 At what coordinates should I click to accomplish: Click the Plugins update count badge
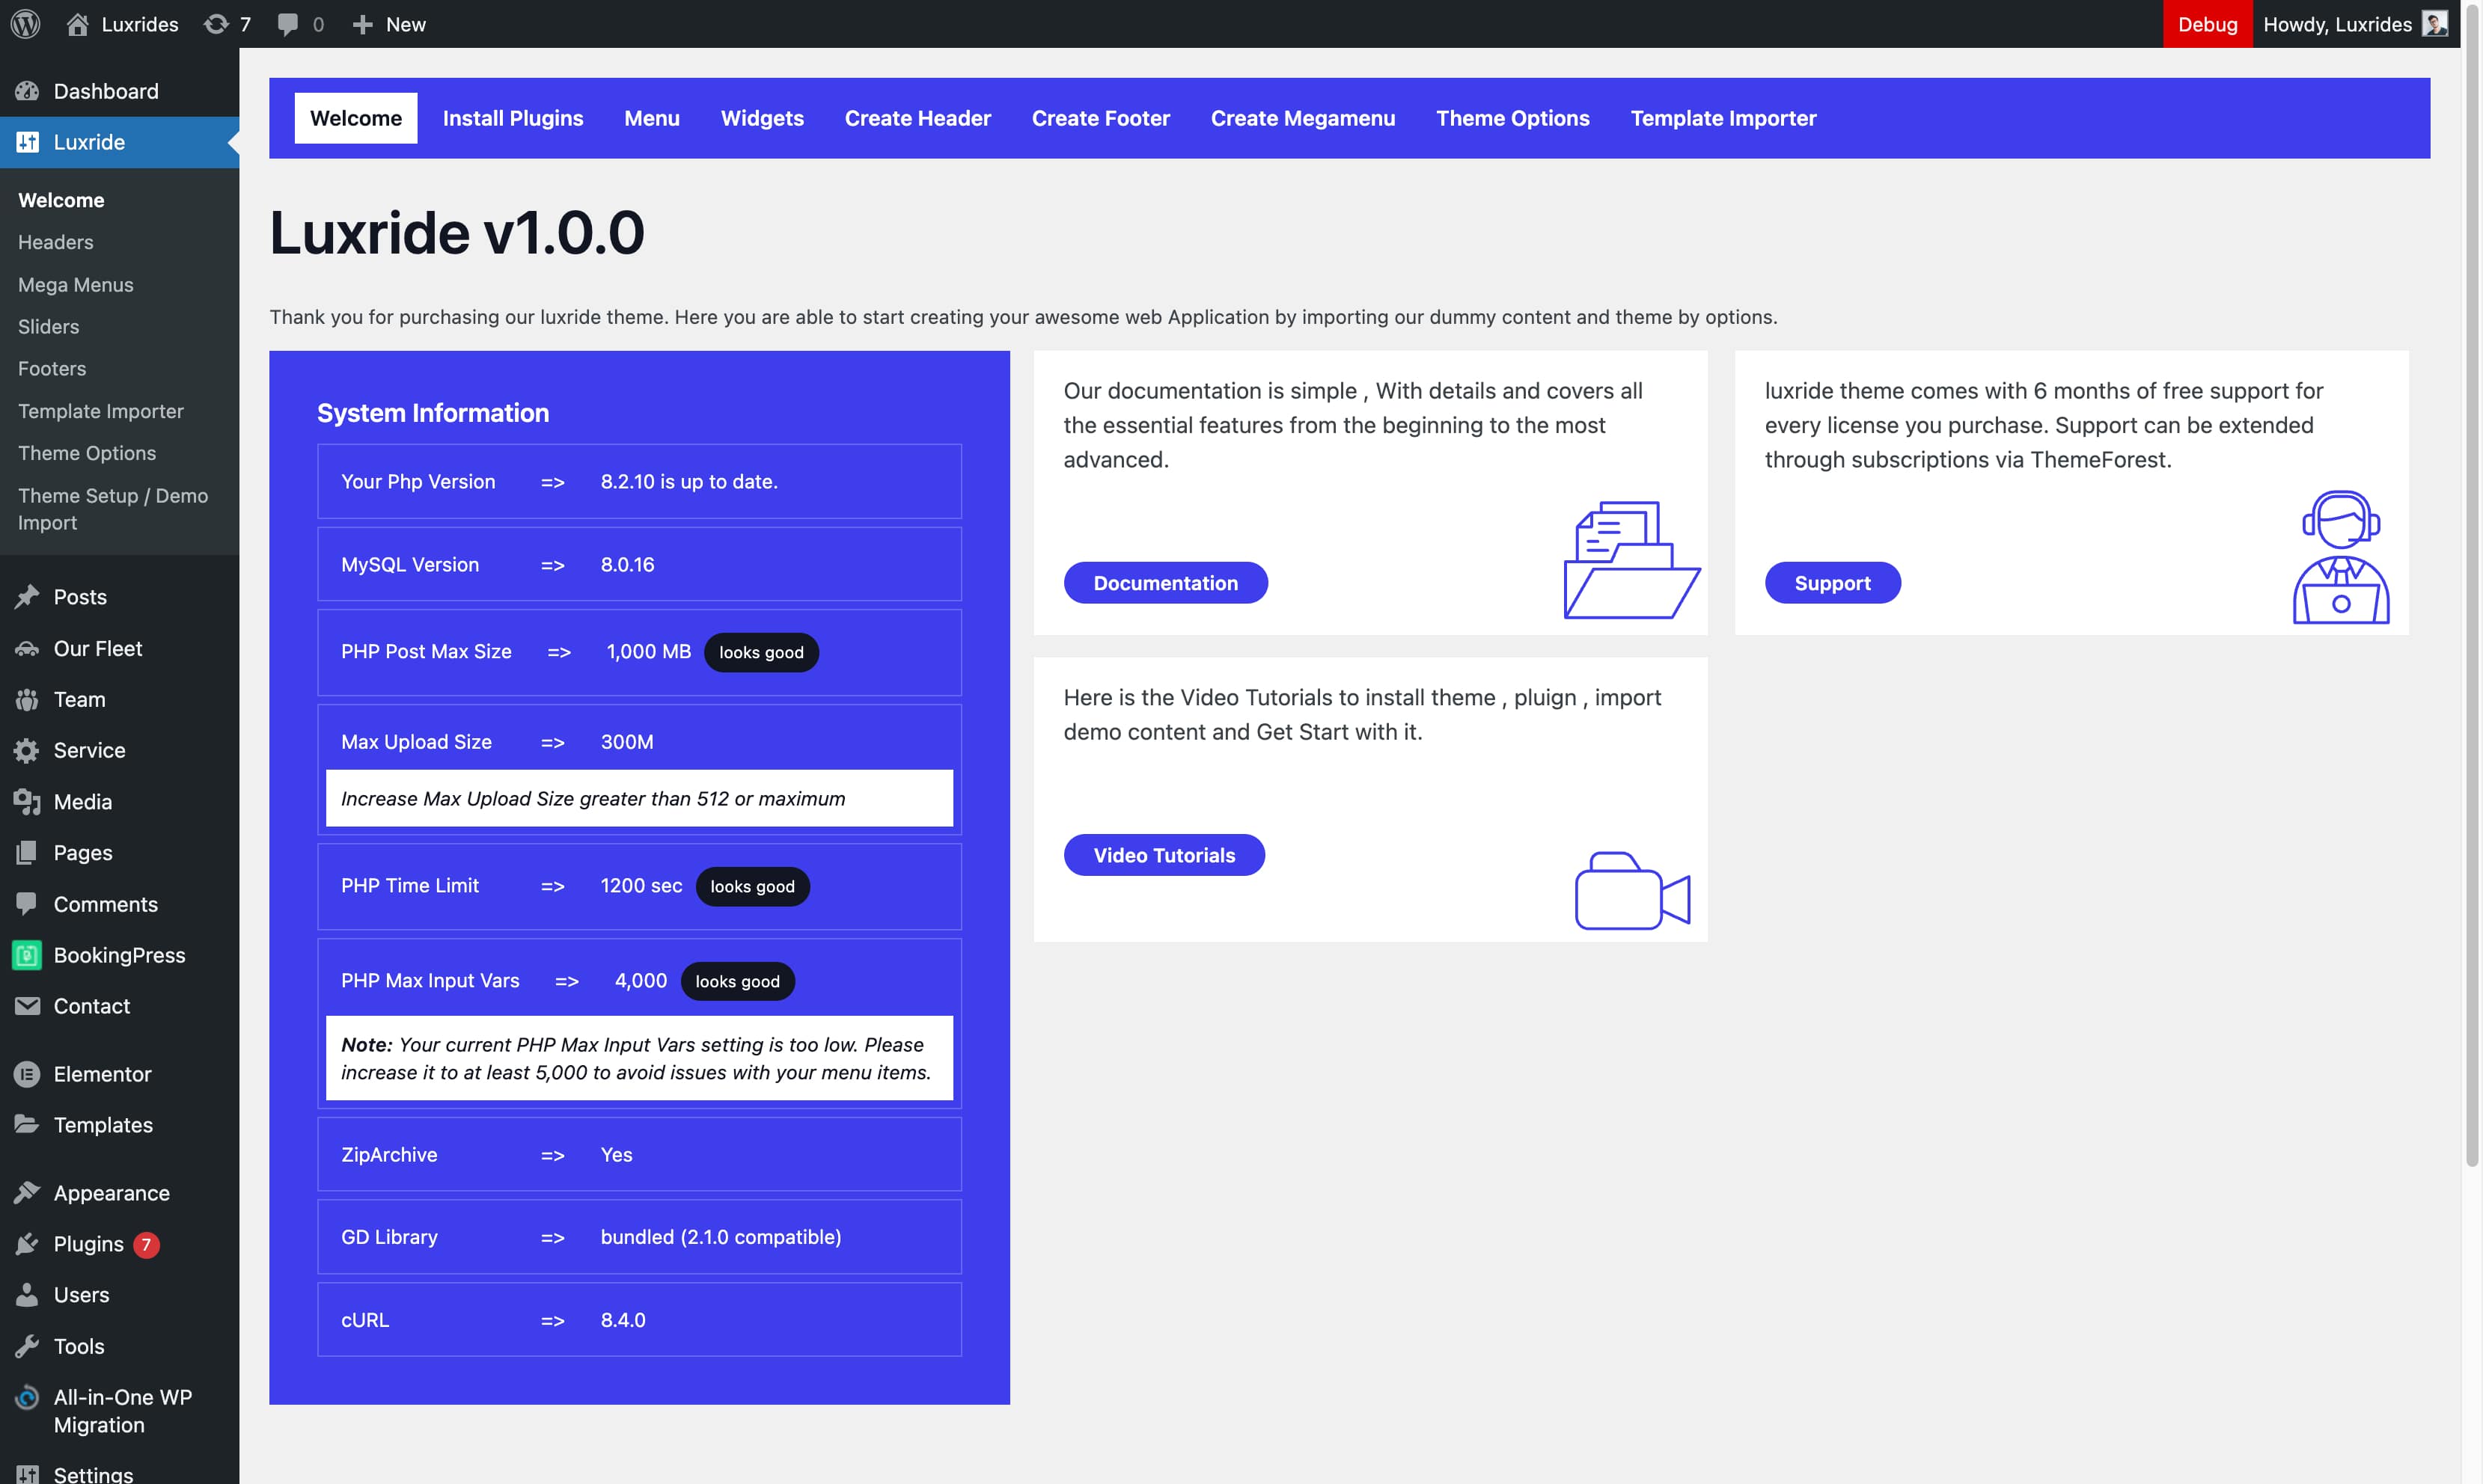click(x=146, y=1244)
